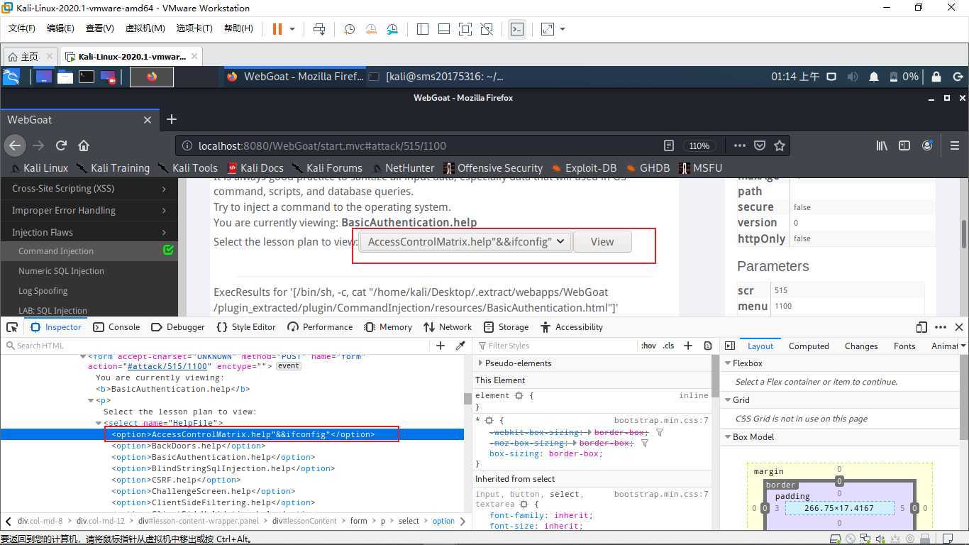969x545 pixels.
Task: Open page actions three-dot menu in address bar
Action: 740,145
